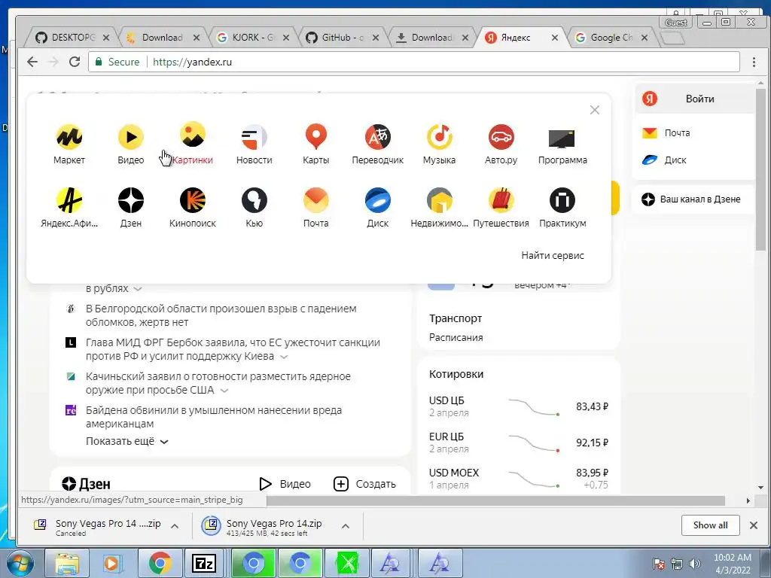Open Ваш канал в Дзене
The height and width of the screenshot is (578, 771).
[x=691, y=199]
